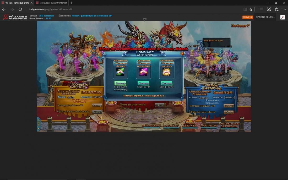Click the orange Serveur button
288x180 pixels.
(x=247, y=17)
